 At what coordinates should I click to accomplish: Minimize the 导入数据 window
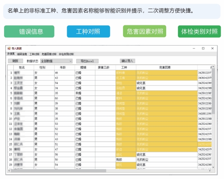click(194, 49)
